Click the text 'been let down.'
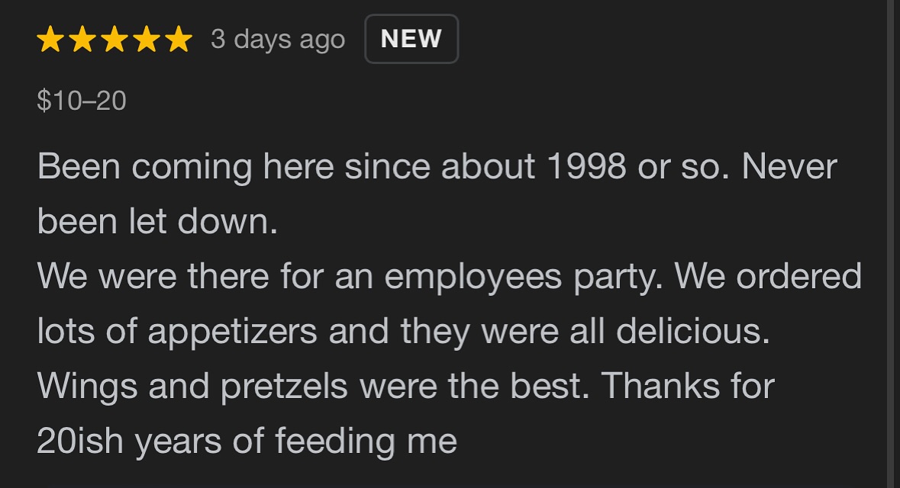 [x=157, y=221]
